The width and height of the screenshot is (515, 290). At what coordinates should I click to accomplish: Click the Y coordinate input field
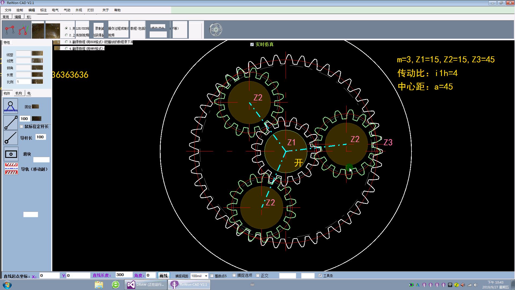[x=78, y=275]
